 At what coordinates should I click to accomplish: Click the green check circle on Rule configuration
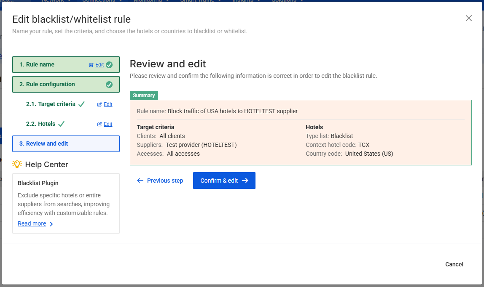[109, 85]
